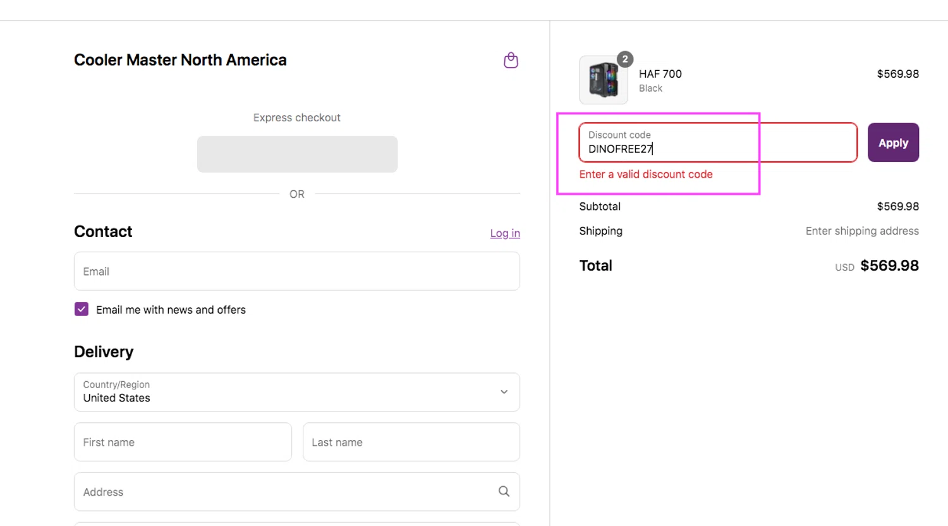The height and width of the screenshot is (526, 948).
Task: Open the shopping bag cart icon
Action: click(x=511, y=60)
